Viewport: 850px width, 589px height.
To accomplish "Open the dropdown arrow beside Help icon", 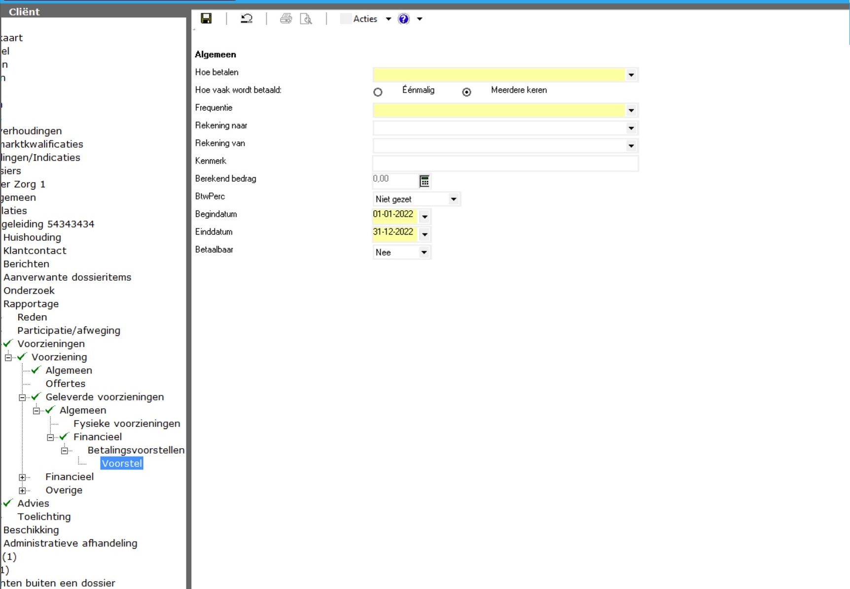I will 420,19.
